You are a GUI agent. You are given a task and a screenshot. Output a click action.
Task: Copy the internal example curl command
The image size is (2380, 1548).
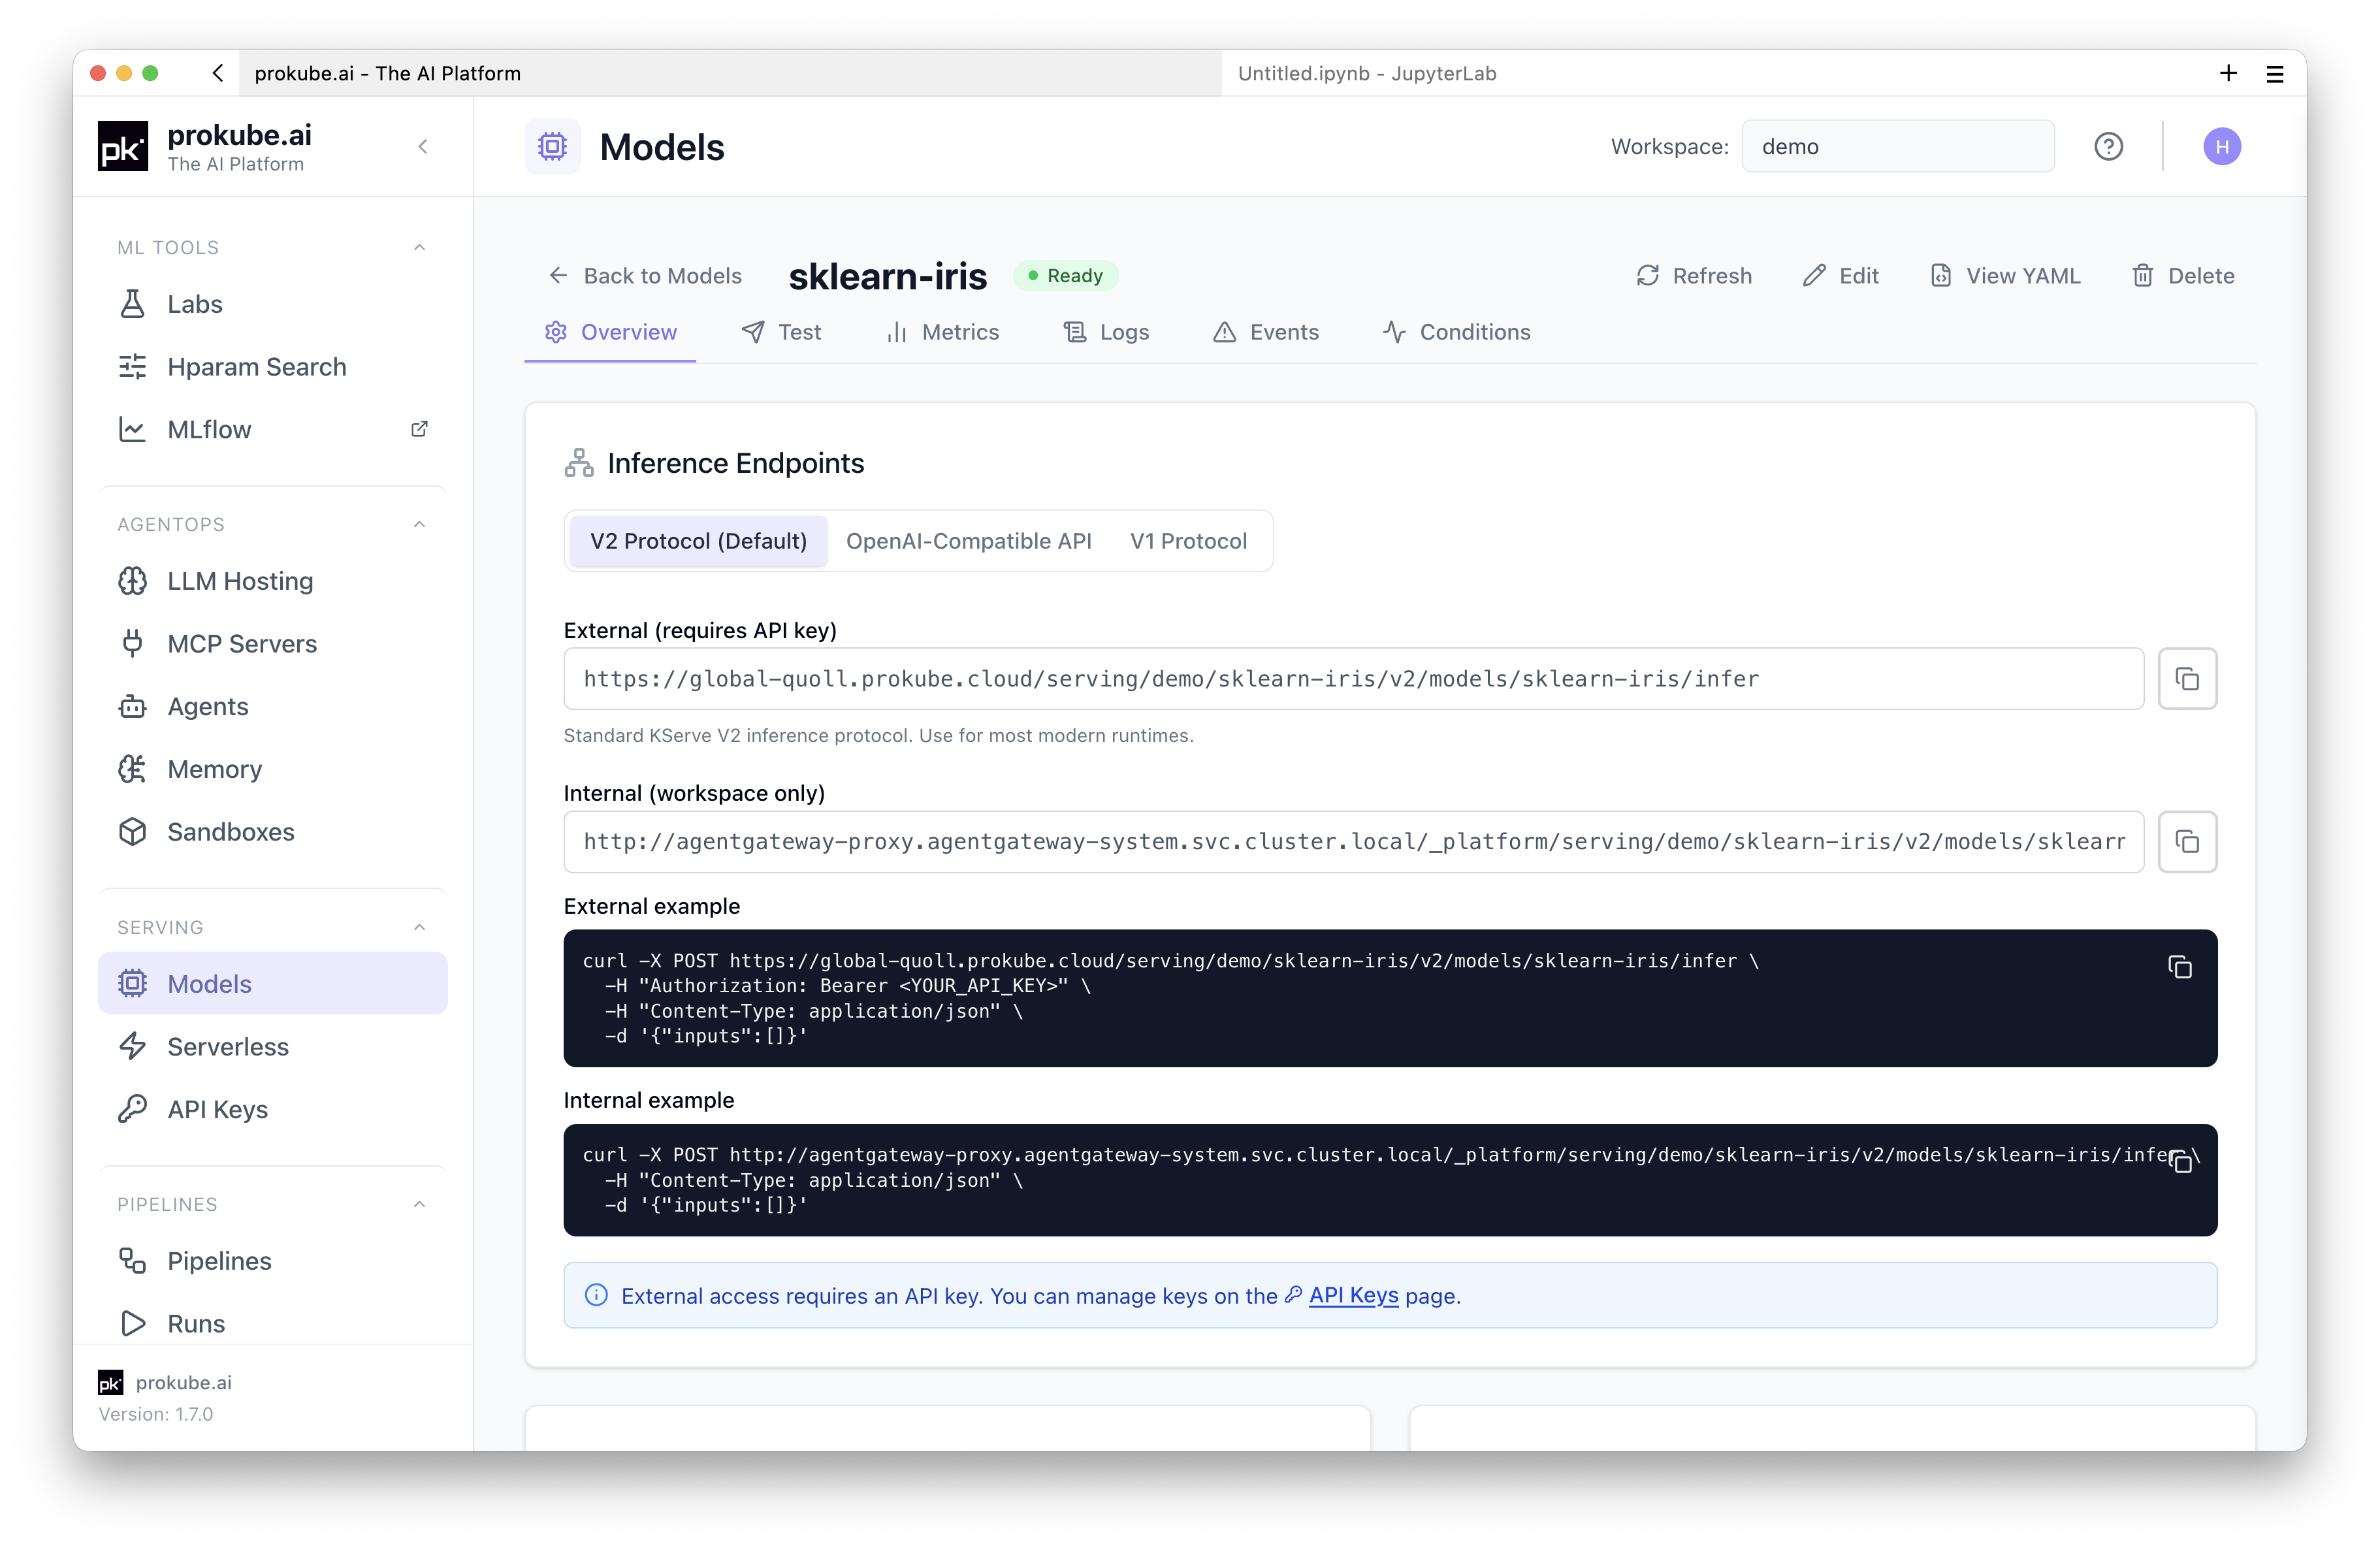[2180, 1161]
